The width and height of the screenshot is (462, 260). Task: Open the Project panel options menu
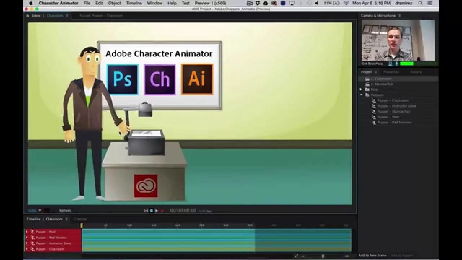[376, 72]
